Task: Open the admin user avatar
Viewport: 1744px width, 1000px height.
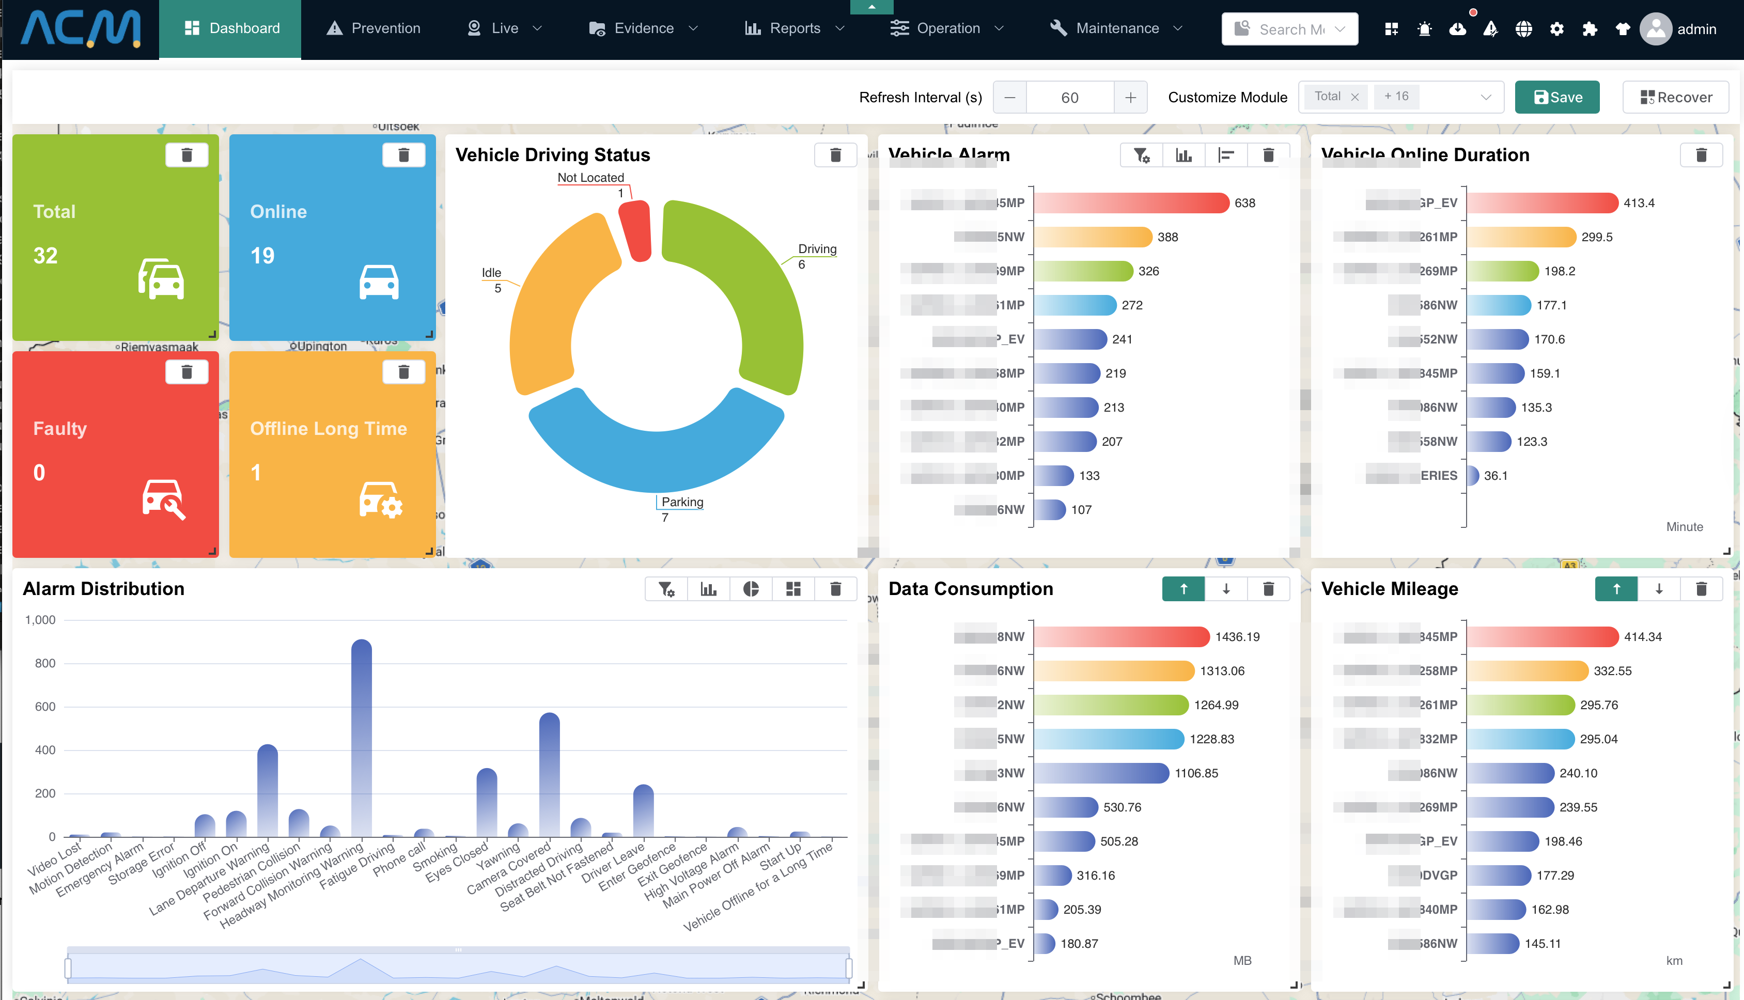Action: [1656, 29]
